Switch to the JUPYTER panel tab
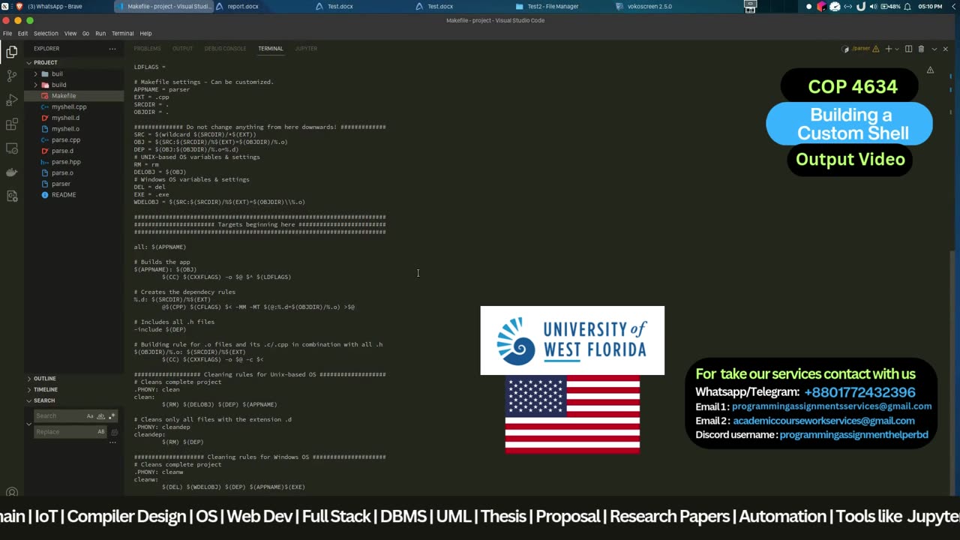 pos(306,49)
